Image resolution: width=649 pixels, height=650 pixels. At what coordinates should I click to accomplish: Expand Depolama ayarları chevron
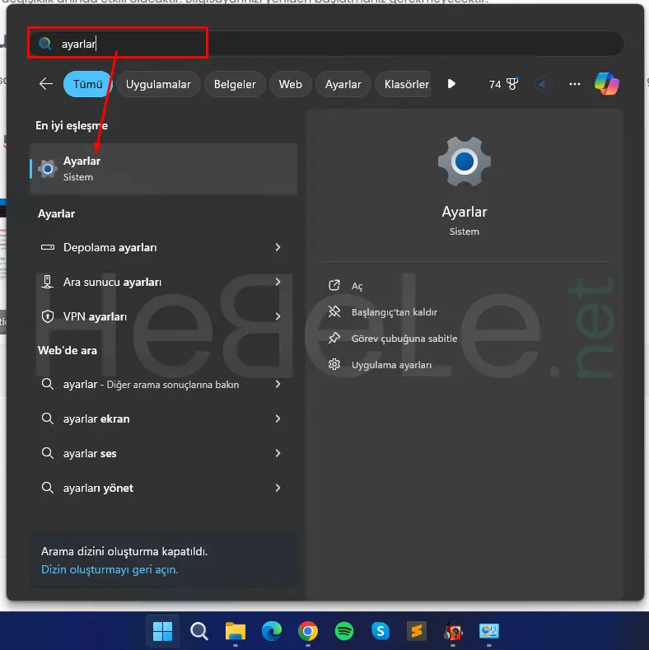pyautogui.click(x=278, y=247)
